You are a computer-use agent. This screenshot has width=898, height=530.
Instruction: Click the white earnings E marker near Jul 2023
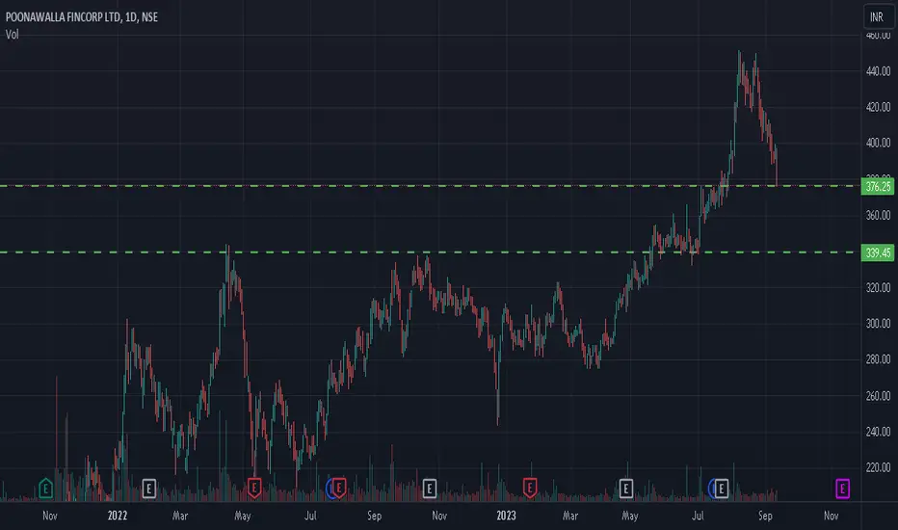coord(721,489)
